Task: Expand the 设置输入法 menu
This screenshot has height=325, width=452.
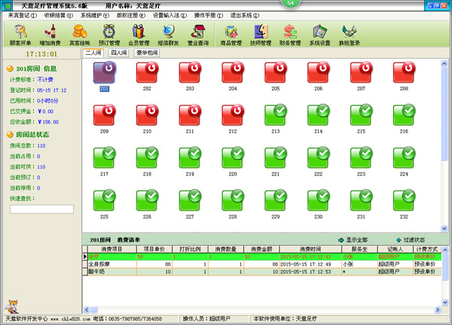Action: point(170,15)
